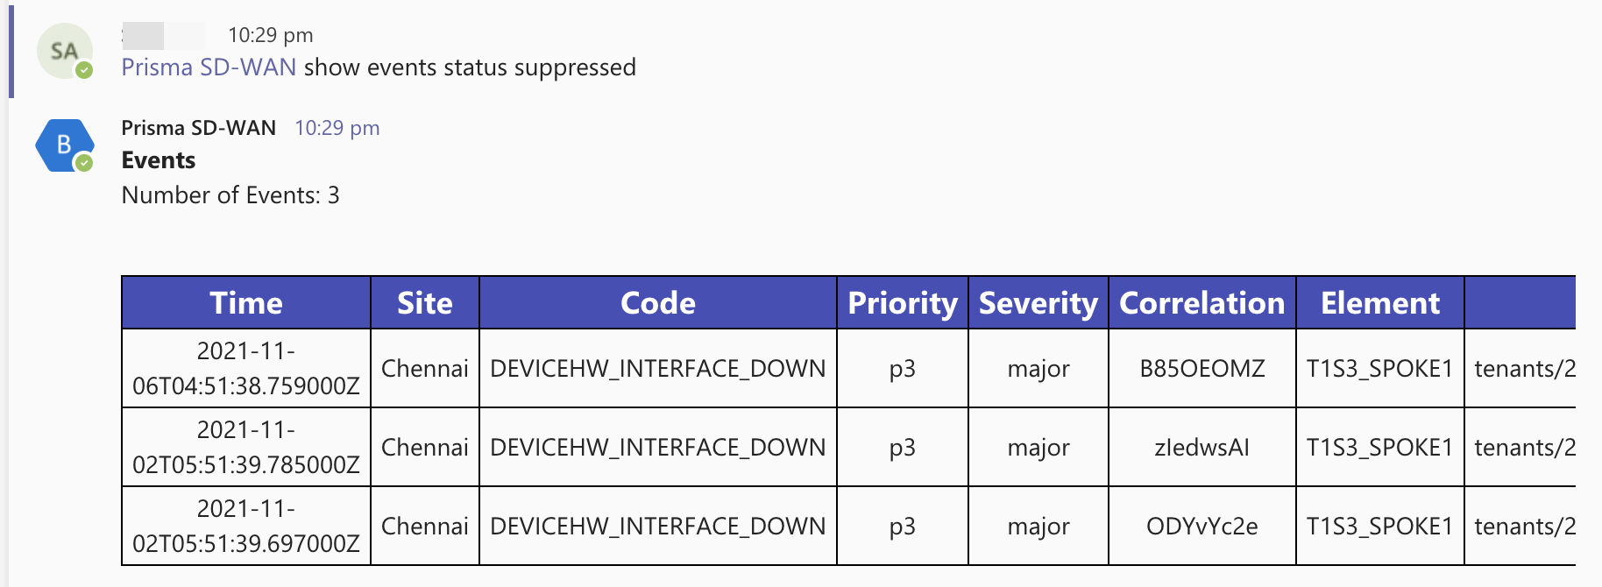This screenshot has width=1602, height=587.
Task: Click the Prisma SD-WAN bot sender name
Action: tap(198, 128)
